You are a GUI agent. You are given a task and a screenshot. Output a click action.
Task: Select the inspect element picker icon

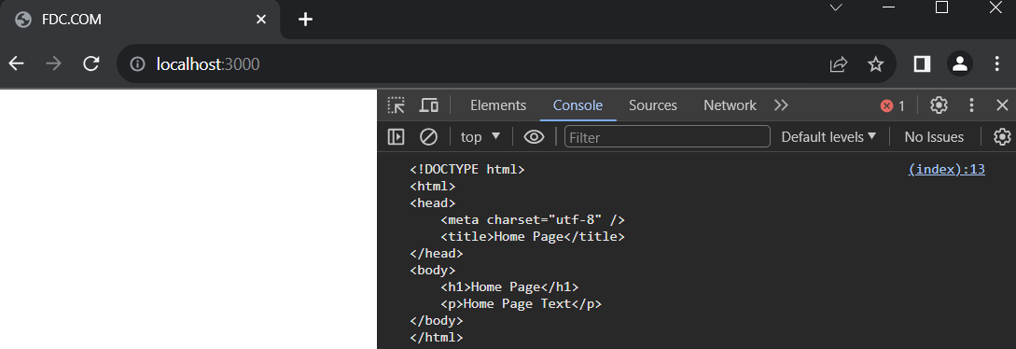tap(396, 105)
